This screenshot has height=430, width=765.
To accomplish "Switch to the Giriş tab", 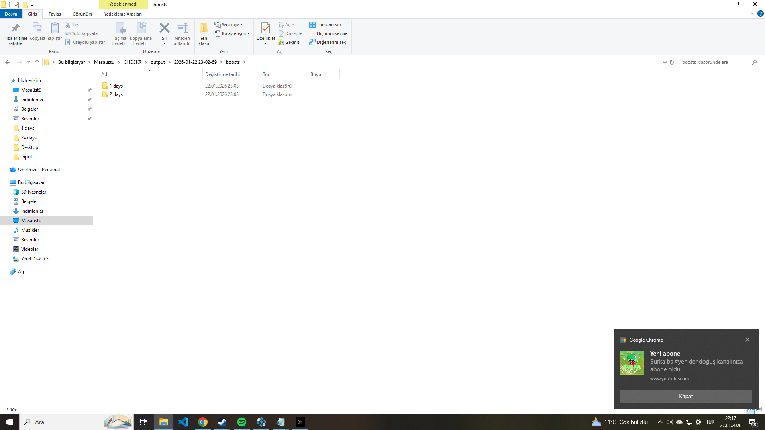I will pos(32,14).
